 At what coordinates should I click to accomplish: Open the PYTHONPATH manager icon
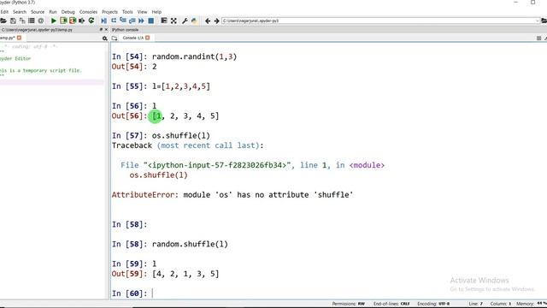pyautogui.click(x=194, y=21)
